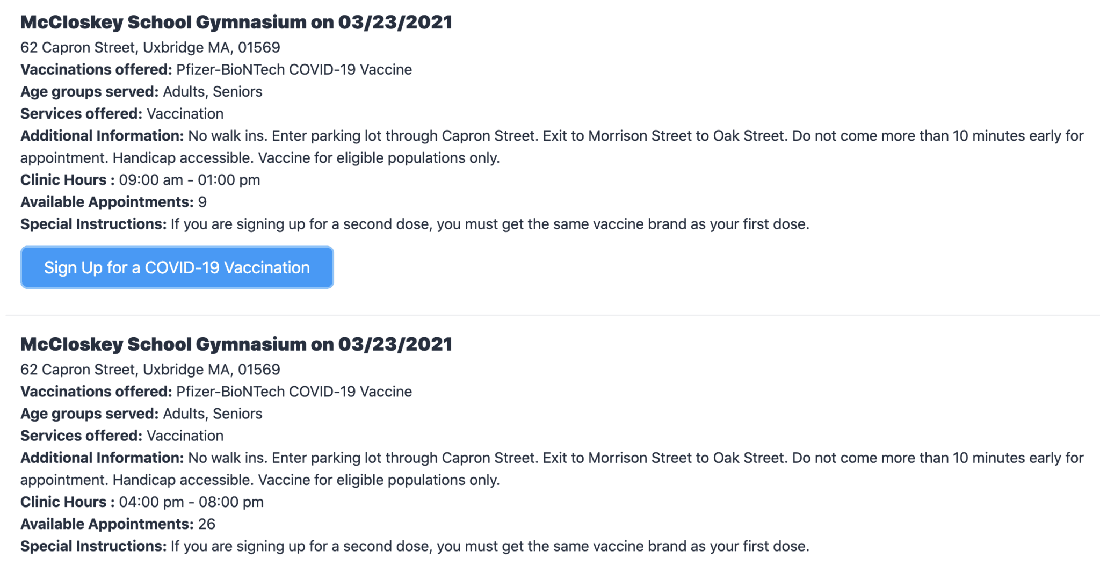Click Clinic Hours 04:00 pm - 08:00 pm
The width and height of the screenshot is (1100, 565).
coord(142,502)
